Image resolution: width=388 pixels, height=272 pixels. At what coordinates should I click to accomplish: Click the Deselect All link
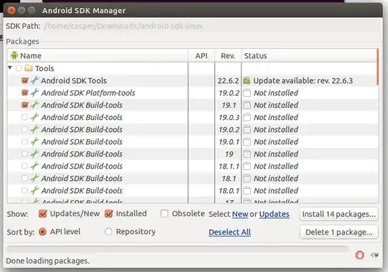pos(230,232)
